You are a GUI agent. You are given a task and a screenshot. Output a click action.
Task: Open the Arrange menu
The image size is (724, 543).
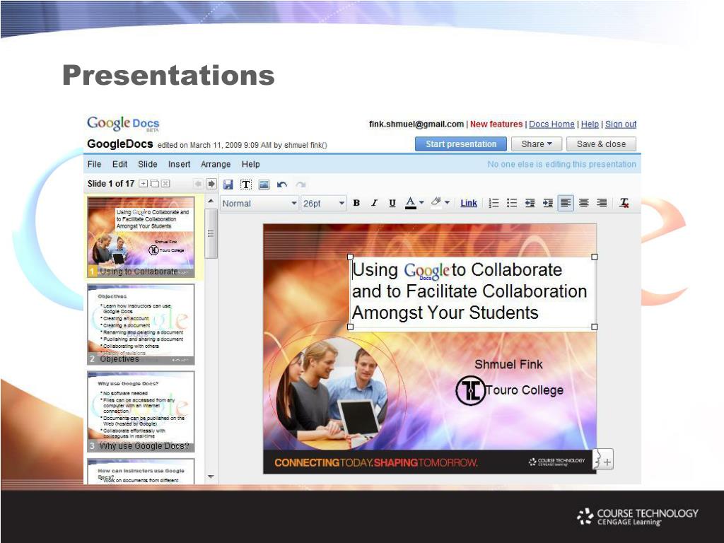point(216,164)
